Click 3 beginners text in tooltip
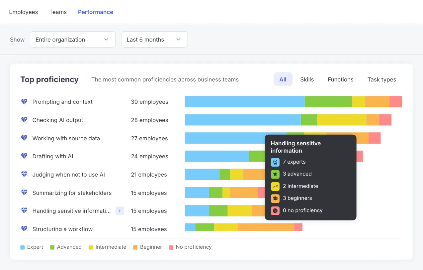 pos(297,198)
